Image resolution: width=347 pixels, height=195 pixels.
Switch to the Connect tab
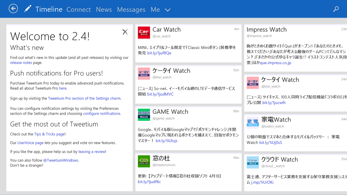tap(79, 9)
